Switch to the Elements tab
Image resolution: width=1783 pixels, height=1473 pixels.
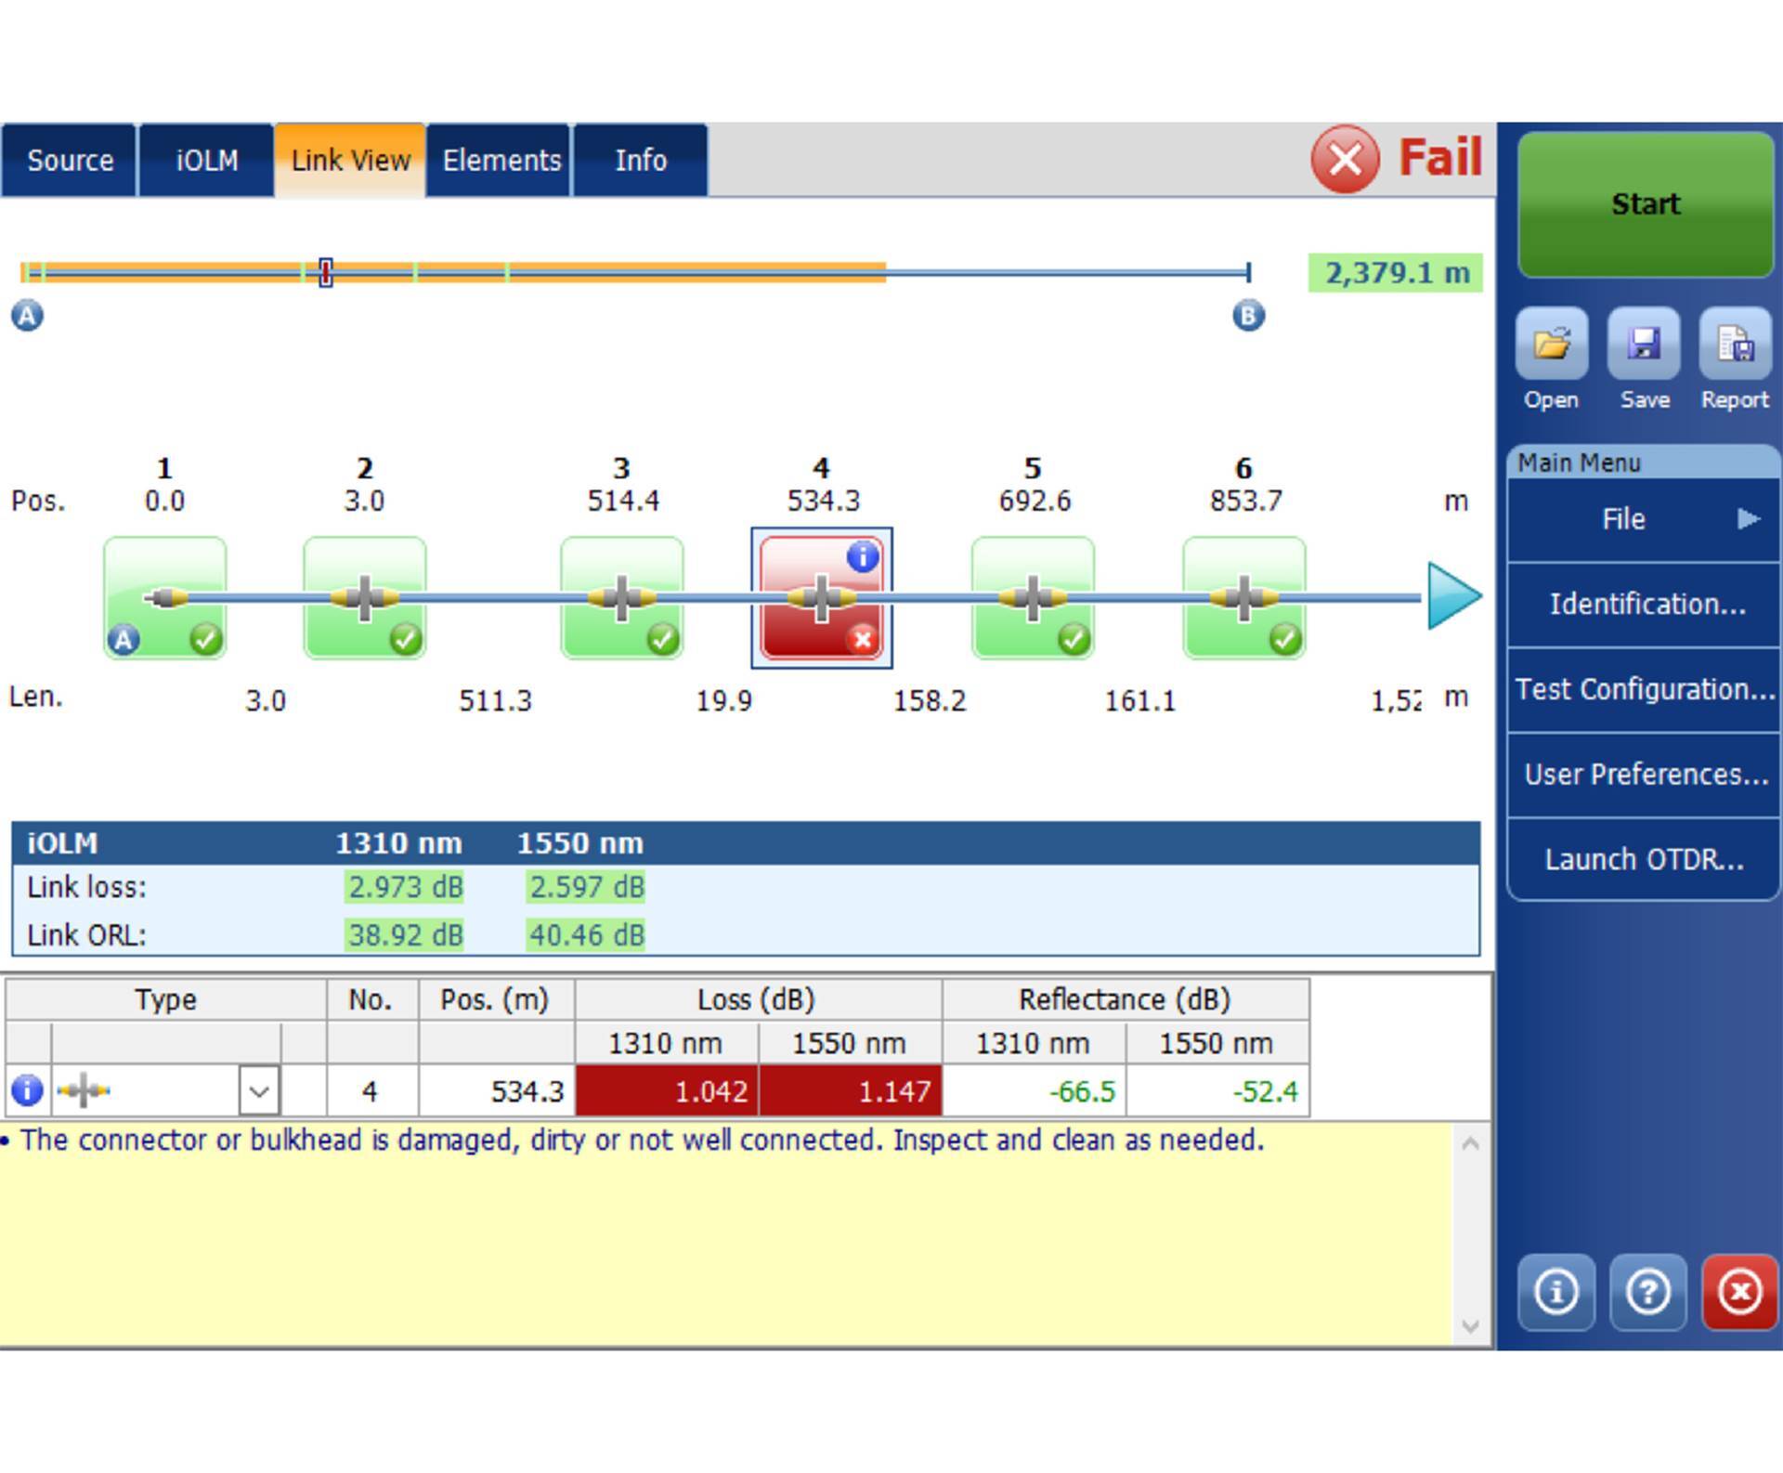point(501,161)
